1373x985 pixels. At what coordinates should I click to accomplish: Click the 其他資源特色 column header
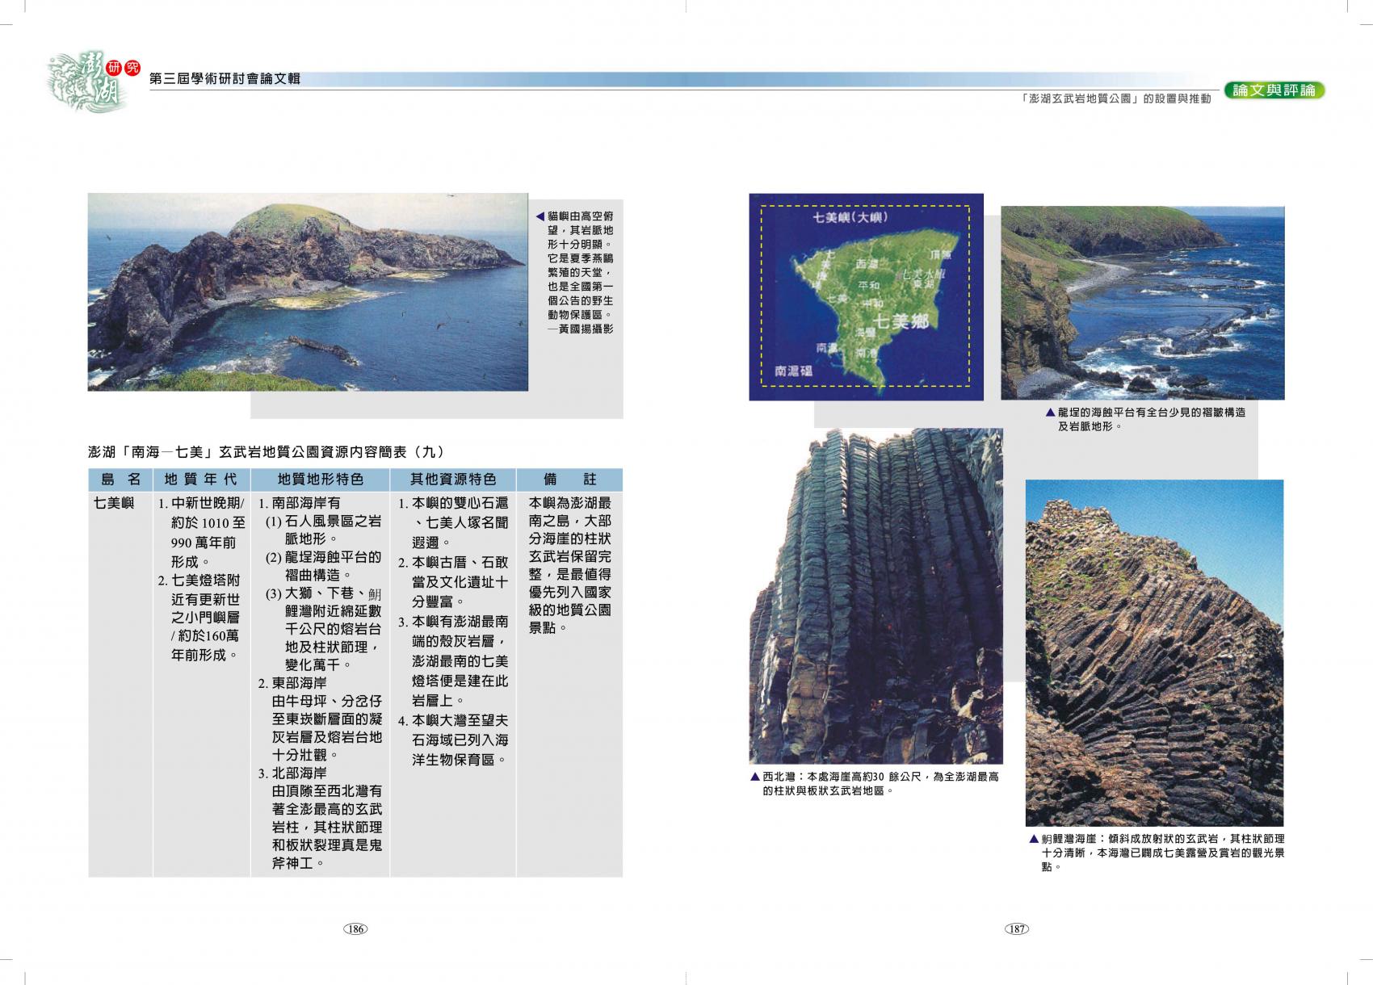coord(452,480)
